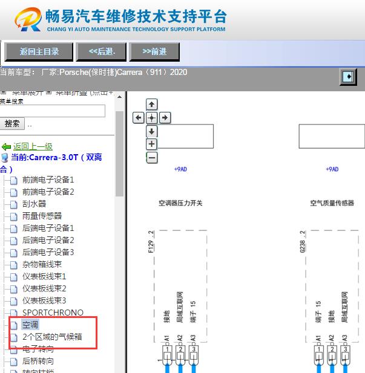Click page icon beside 刮水器
365x373 pixels.
pyautogui.click(x=13, y=204)
